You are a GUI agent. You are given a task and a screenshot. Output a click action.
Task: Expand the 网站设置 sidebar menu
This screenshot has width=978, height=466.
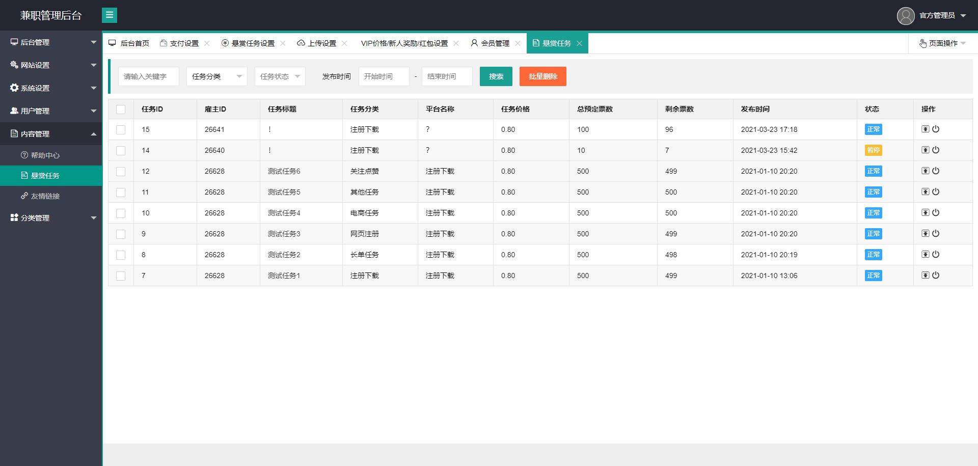point(51,65)
